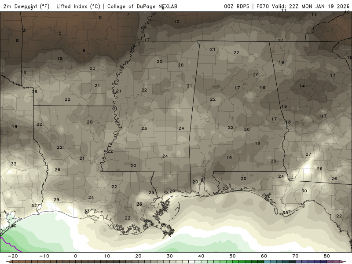Screen dimensions: 352x264
Task: Click the 'F070' forecast hour text
Action: pos(262,6)
